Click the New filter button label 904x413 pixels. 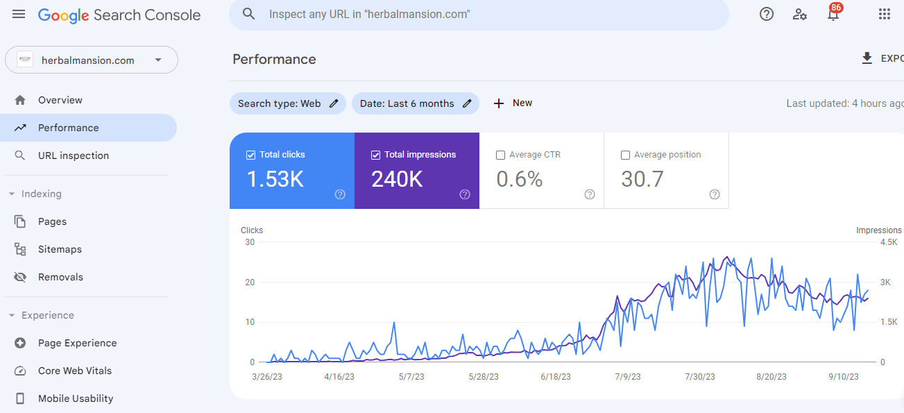pos(522,103)
